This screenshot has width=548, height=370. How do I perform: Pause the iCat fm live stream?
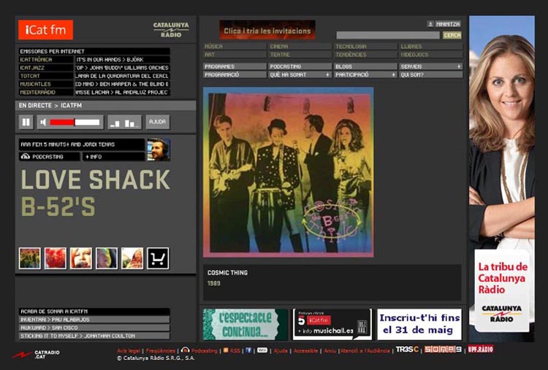click(26, 122)
